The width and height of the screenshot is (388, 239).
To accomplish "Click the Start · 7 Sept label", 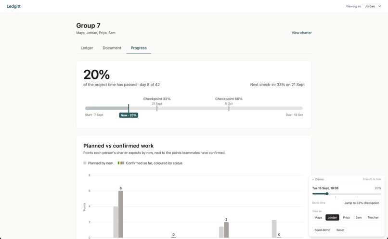I will coord(94,115).
